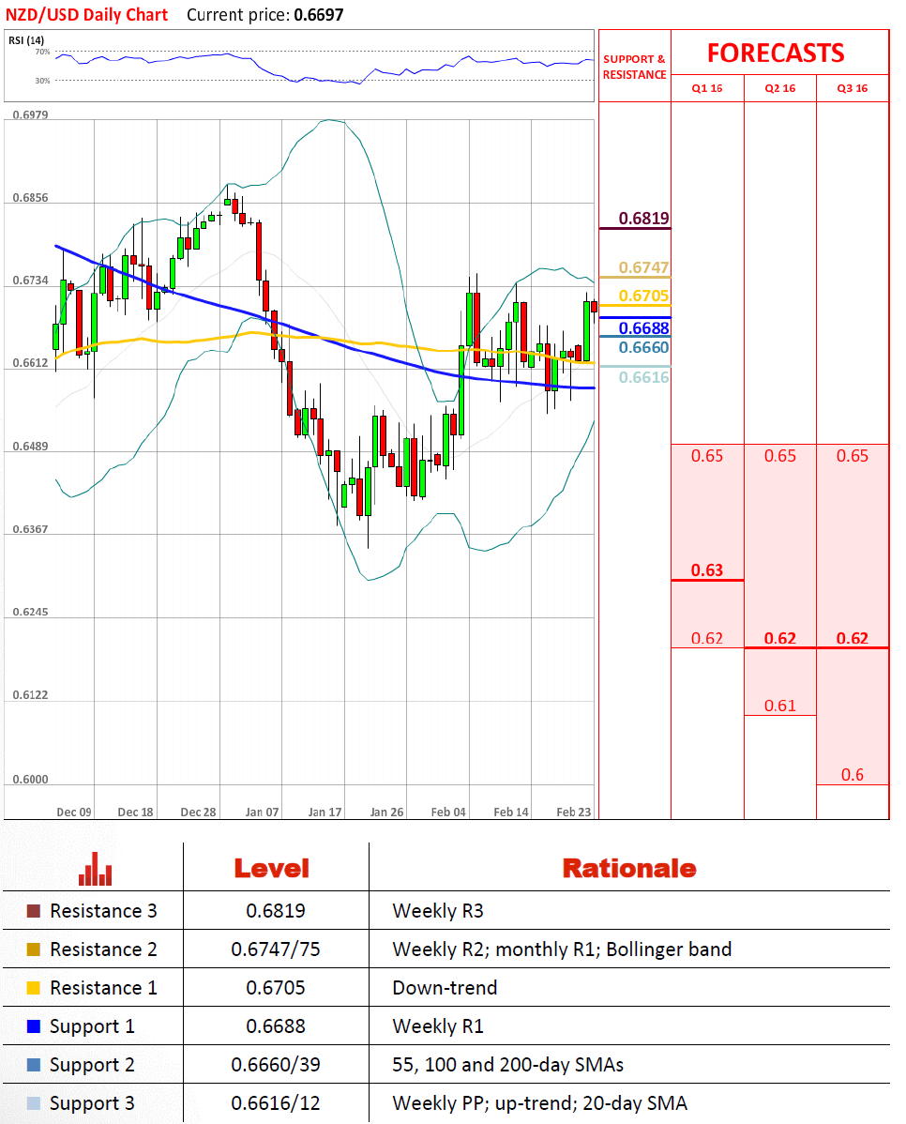Click the Level table header
This screenshot has height=1124, width=906.
click(272, 869)
